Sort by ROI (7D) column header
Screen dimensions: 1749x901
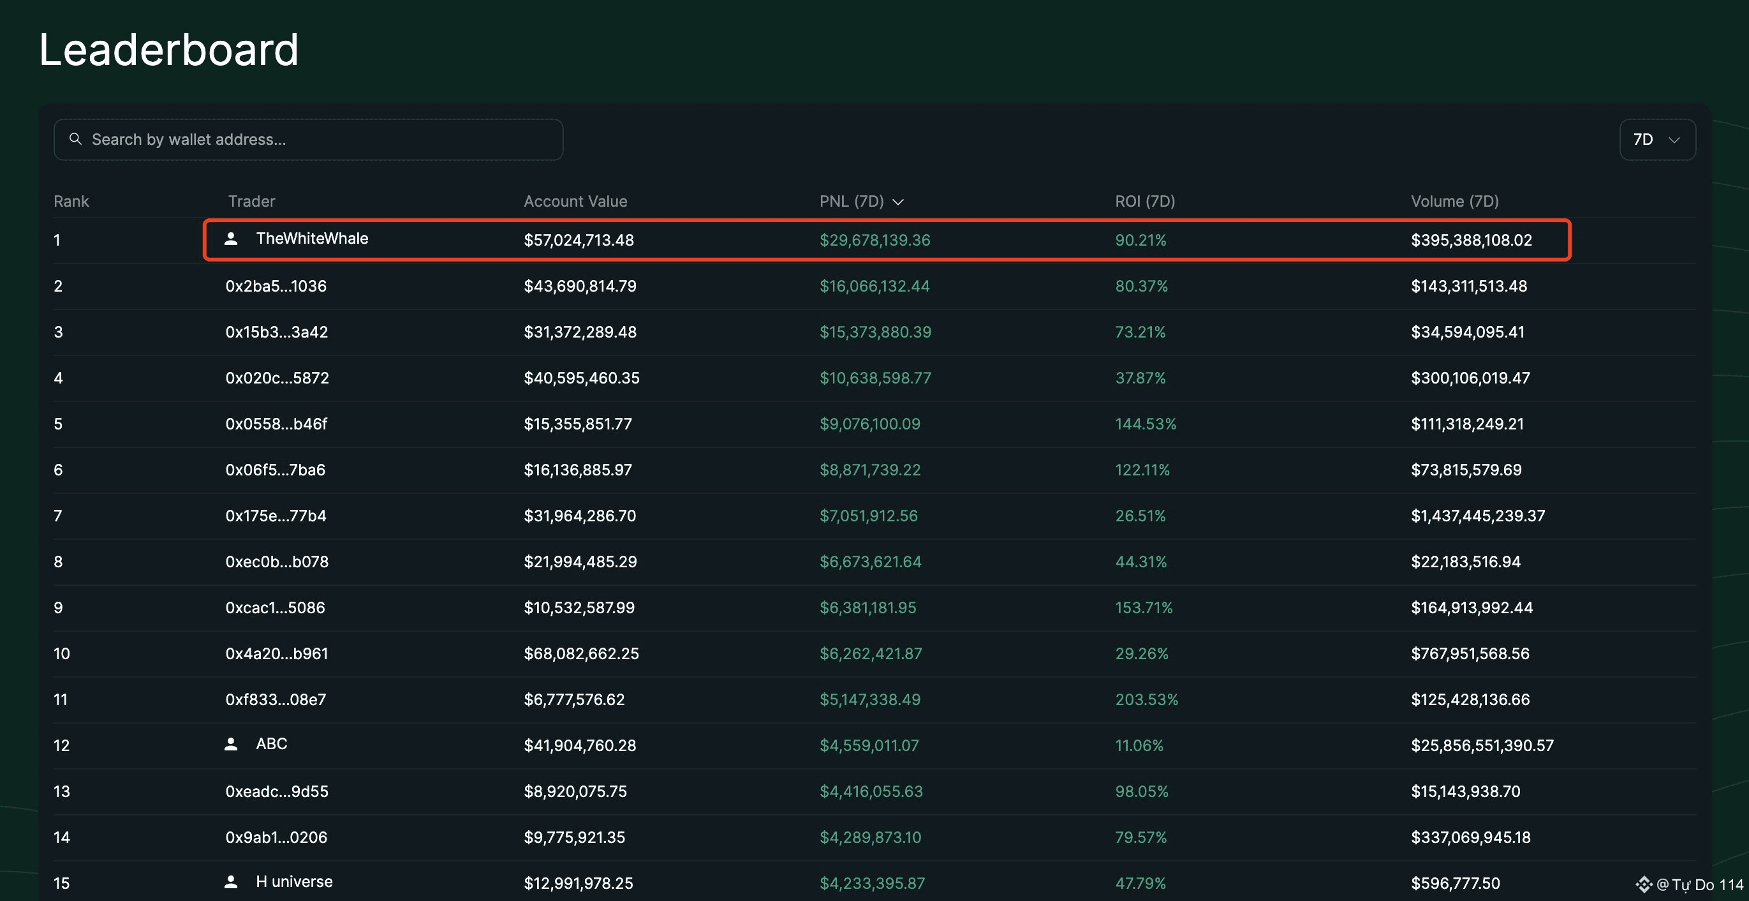pyautogui.click(x=1145, y=201)
